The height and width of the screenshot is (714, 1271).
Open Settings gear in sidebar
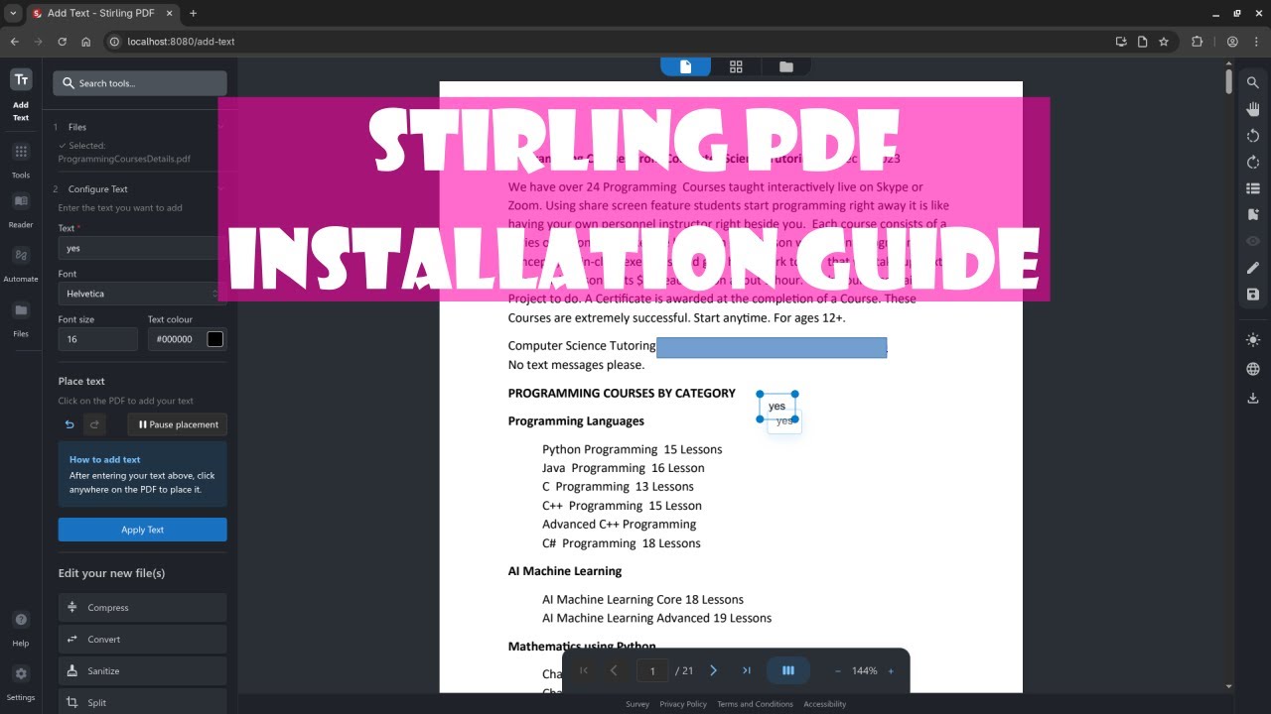21,674
